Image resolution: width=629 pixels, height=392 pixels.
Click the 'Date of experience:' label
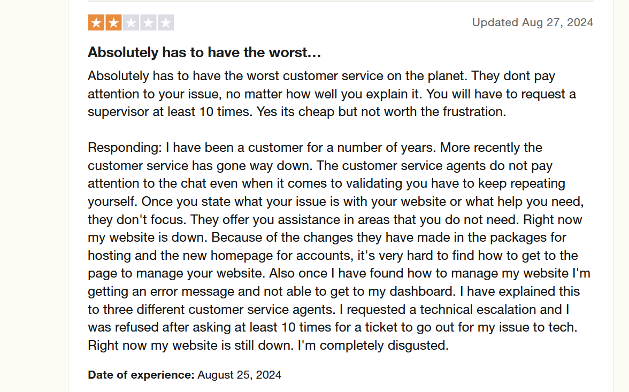pyautogui.click(x=141, y=374)
